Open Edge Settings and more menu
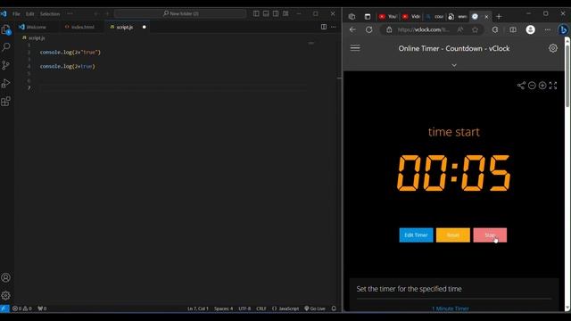Screen dimensions: 571x321 click(x=547, y=29)
